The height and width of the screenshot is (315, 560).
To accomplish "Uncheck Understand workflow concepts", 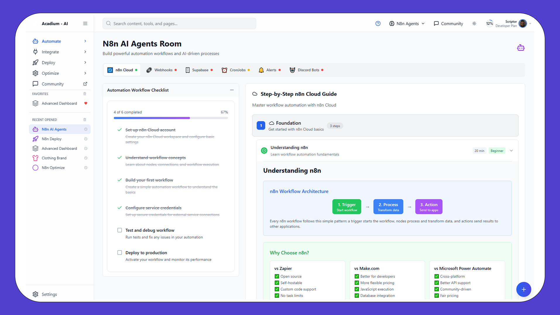I will (x=120, y=158).
